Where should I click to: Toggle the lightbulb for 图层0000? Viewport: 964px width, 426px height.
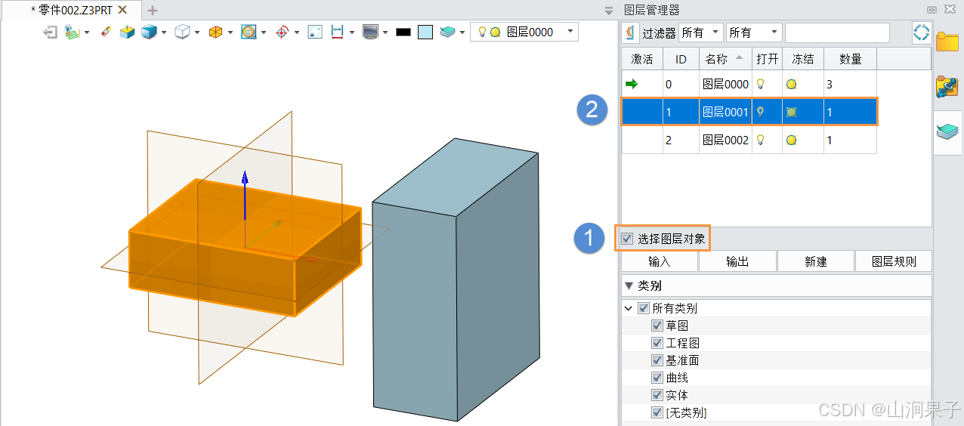pos(762,84)
